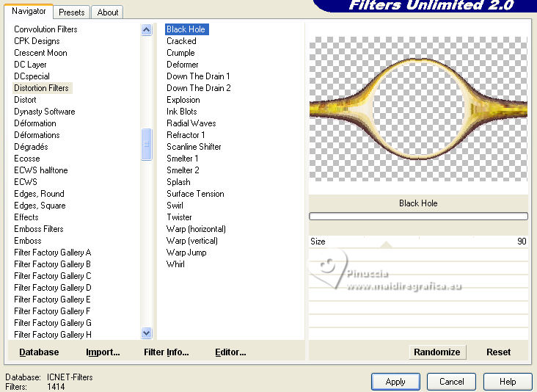Select DCspecial category
The image size is (537, 392).
click(x=32, y=76)
